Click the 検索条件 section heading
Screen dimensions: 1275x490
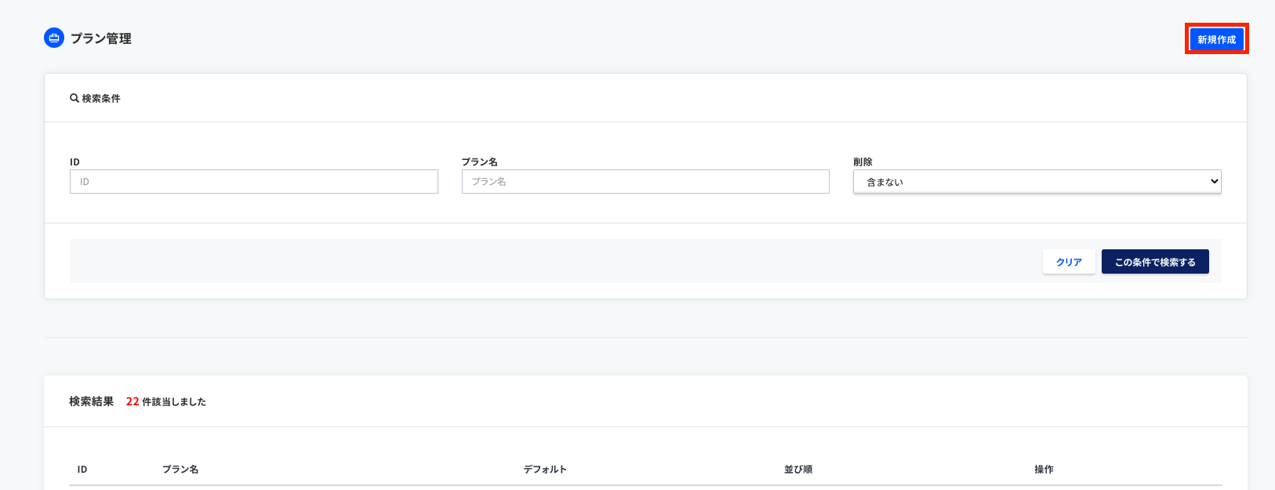(x=101, y=98)
